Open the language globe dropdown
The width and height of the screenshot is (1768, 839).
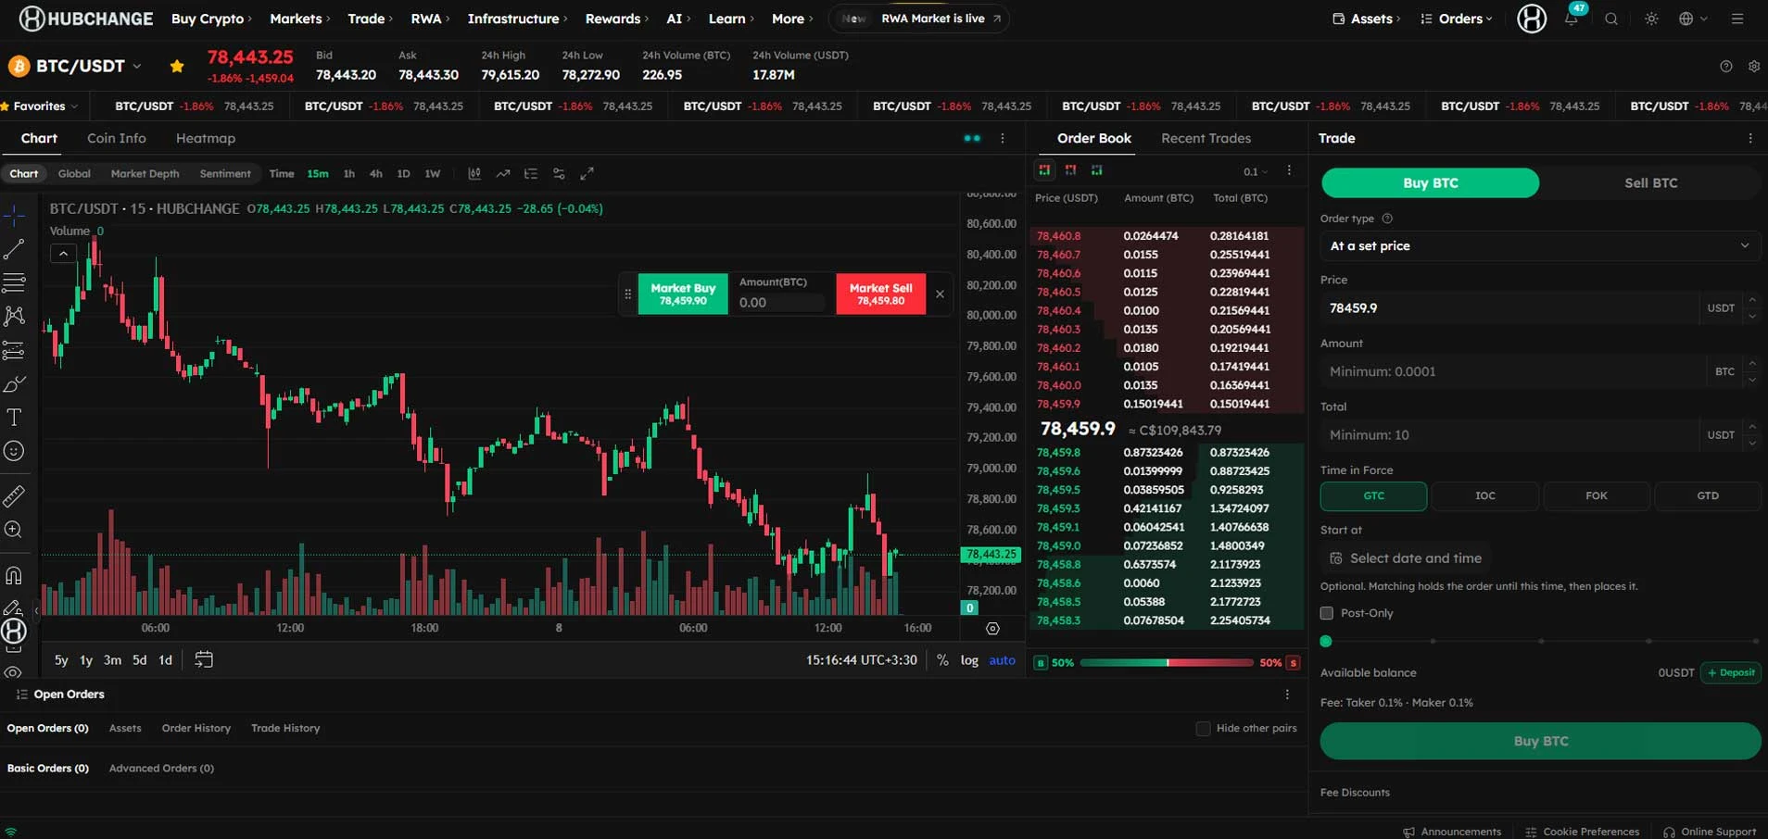(x=1693, y=19)
